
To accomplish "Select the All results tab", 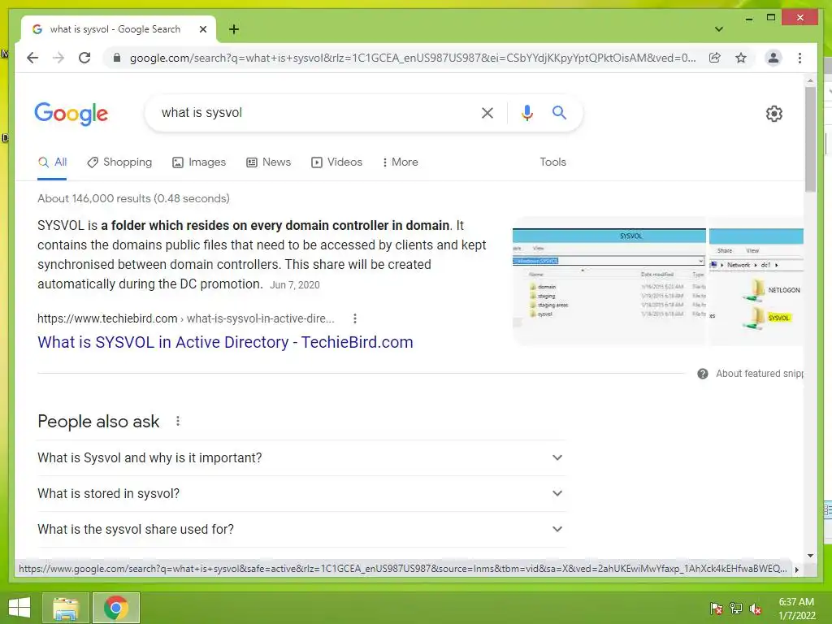I will 52,162.
